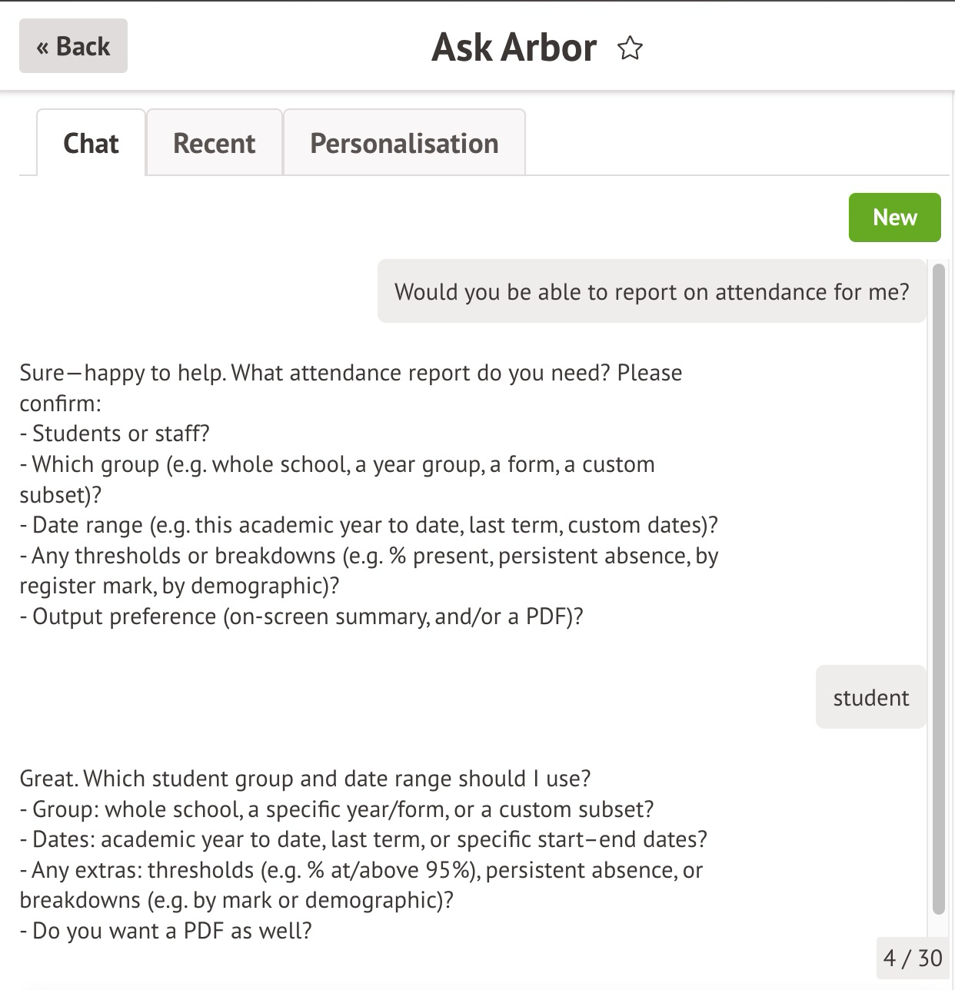This screenshot has height=990, width=955.
Task: Click the "Output preference" question line
Action: pos(301,616)
